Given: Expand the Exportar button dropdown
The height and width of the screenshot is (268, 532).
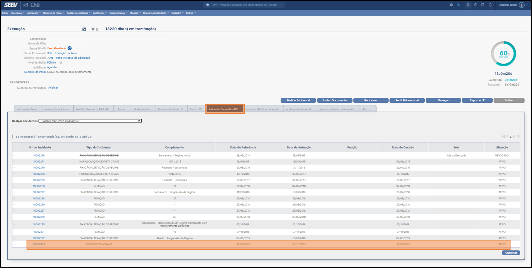Looking at the screenshot, I should (477, 100).
